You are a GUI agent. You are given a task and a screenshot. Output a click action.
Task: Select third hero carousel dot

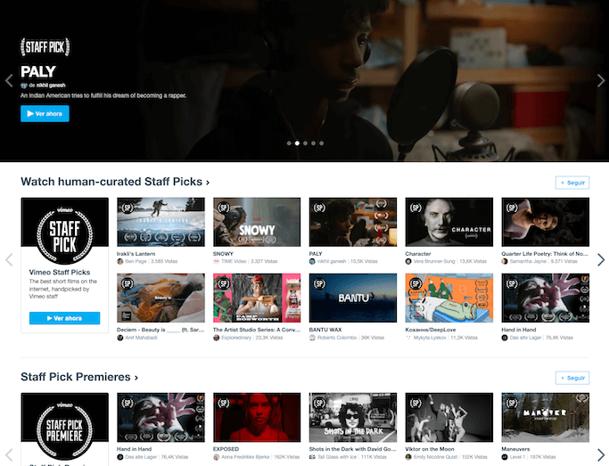point(305,143)
